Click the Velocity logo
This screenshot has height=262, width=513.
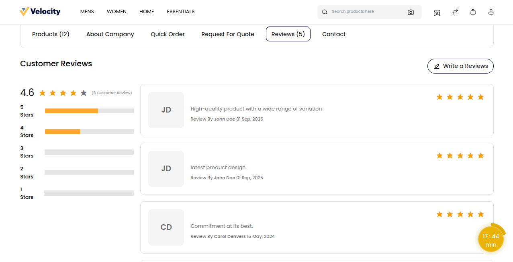click(x=40, y=12)
